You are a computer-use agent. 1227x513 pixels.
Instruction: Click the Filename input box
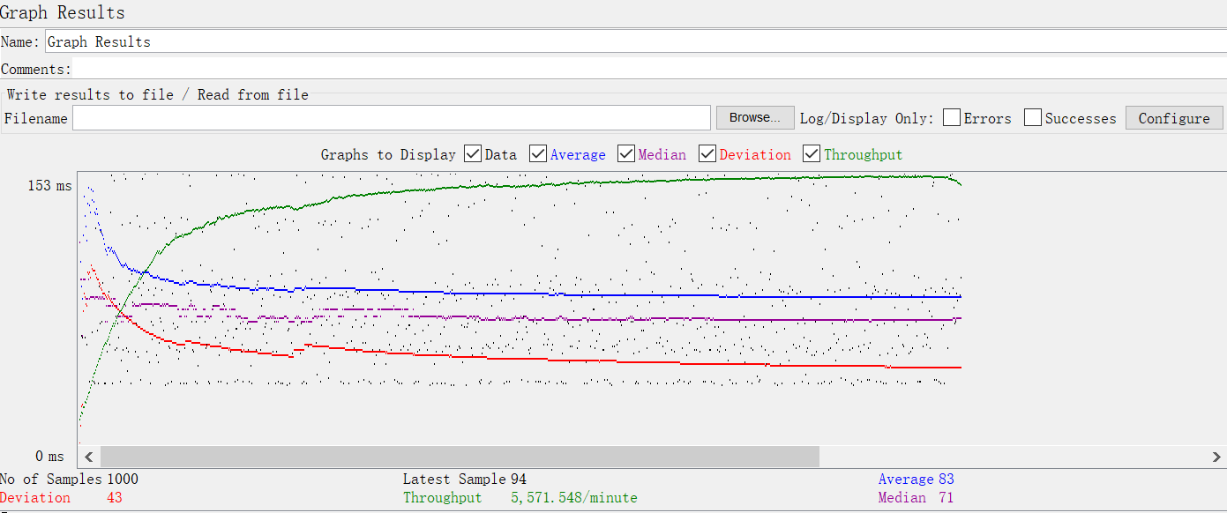point(391,118)
